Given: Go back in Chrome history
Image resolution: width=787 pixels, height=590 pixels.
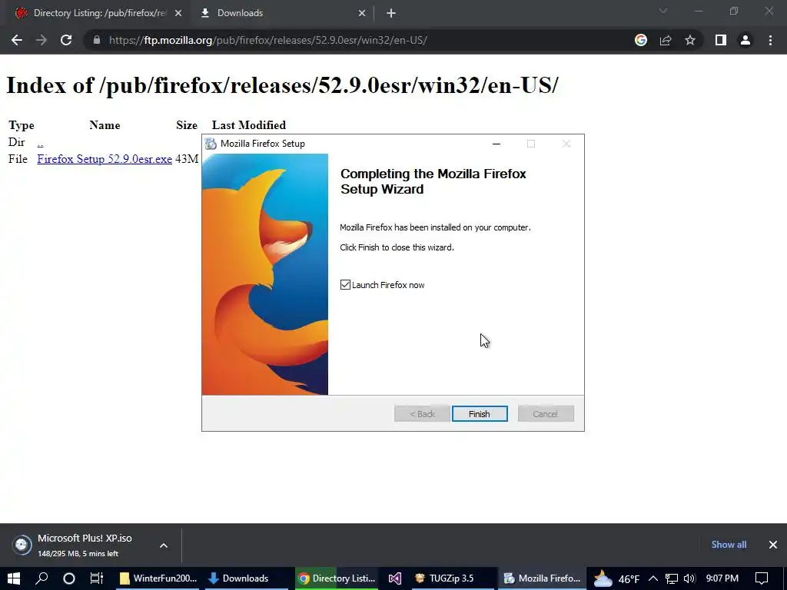Looking at the screenshot, I should [x=17, y=40].
